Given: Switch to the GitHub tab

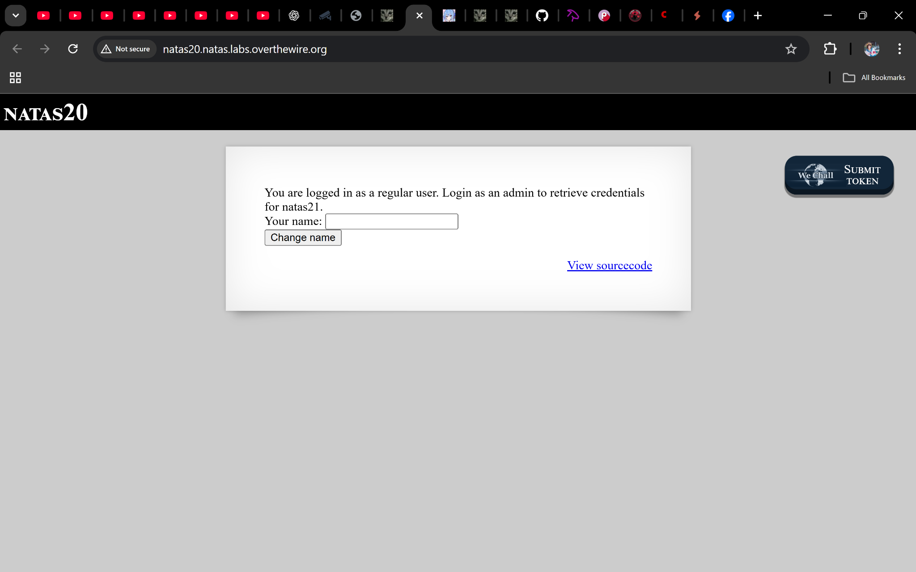Looking at the screenshot, I should click(542, 16).
